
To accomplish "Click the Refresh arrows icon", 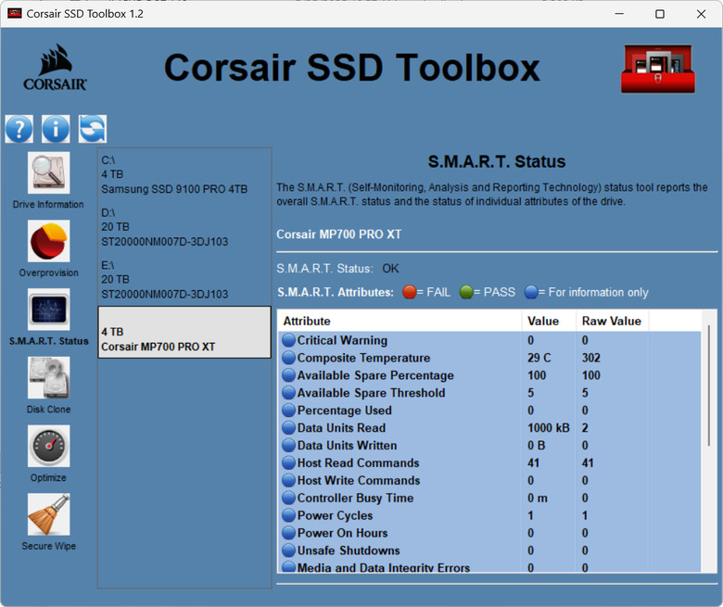I will tap(93, 129).
